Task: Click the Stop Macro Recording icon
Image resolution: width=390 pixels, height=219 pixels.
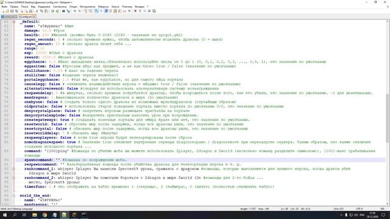Action: coord(140,11)
